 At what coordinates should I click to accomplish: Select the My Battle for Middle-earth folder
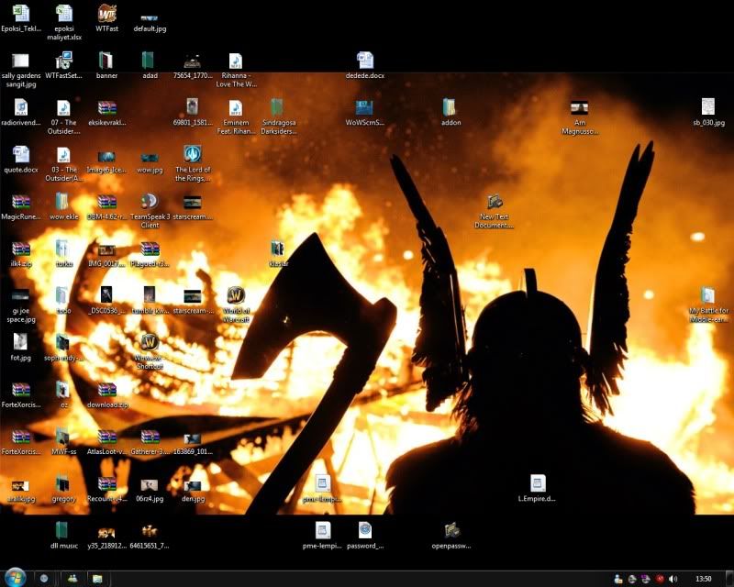click(x=707, y=295)
